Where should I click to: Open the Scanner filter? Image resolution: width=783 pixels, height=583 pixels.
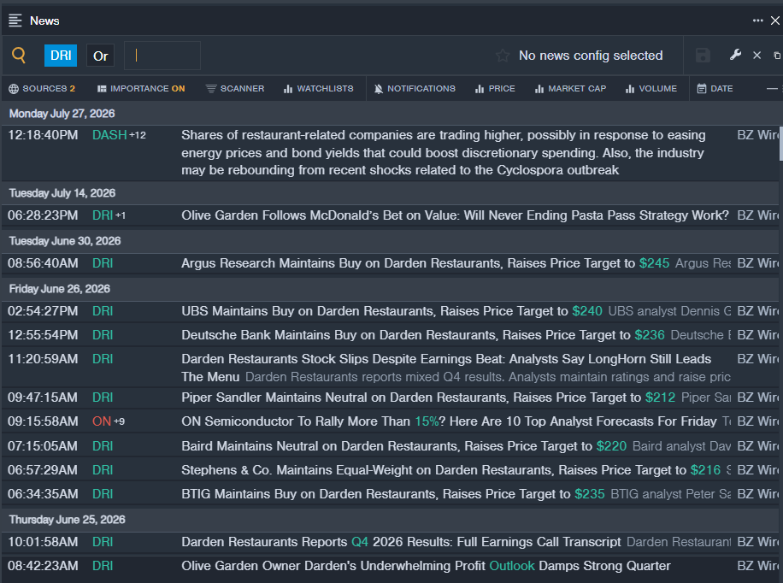[235, 88]
